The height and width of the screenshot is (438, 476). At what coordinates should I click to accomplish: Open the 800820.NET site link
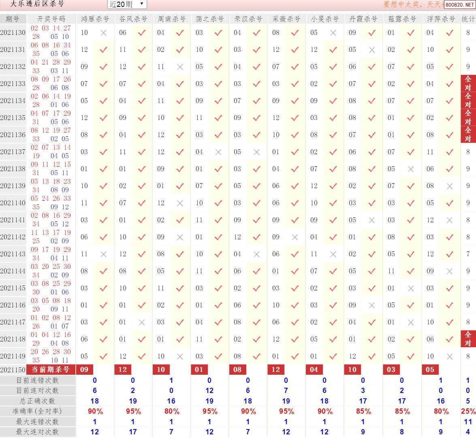pyautogui.click(x=460, y=4)
